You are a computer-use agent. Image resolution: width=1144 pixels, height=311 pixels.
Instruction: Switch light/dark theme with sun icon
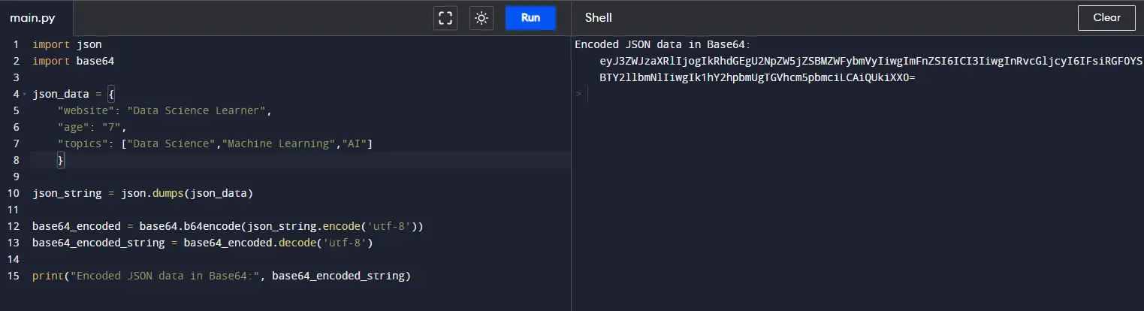481,18
